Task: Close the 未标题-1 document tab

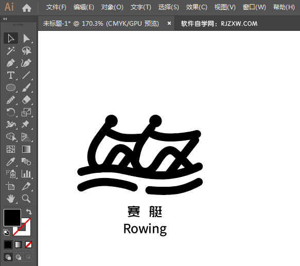Action: point(169,23)
